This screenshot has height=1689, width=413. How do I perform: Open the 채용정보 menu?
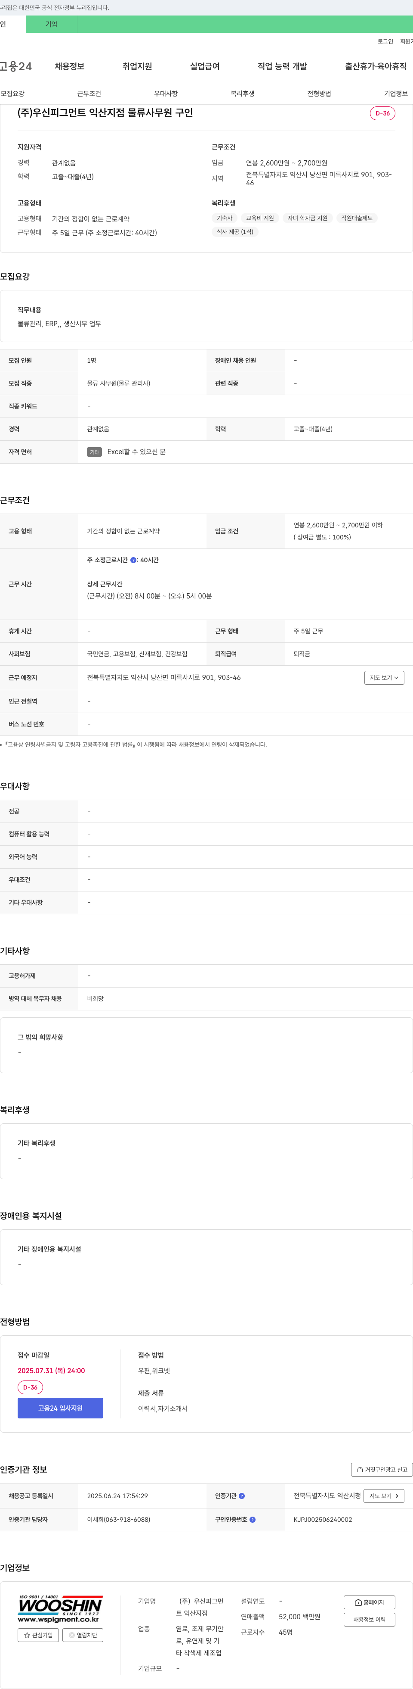coord(69,66)
